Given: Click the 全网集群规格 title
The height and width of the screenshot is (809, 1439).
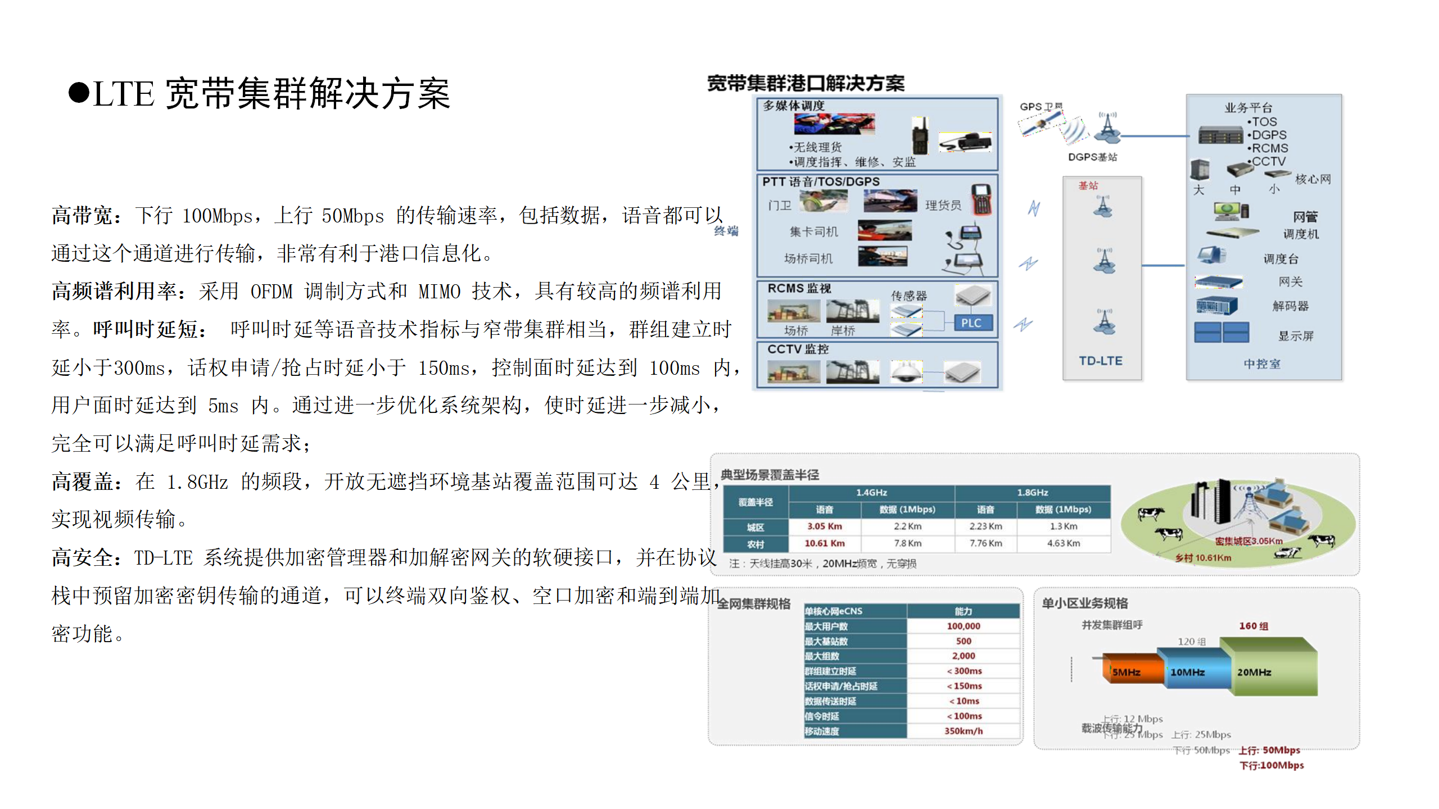Looking at the screenshot, I should click(x=755, y=603).
